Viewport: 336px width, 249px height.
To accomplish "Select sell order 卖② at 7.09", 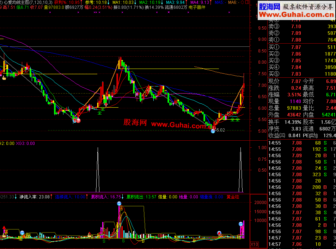I will [302, 33].
